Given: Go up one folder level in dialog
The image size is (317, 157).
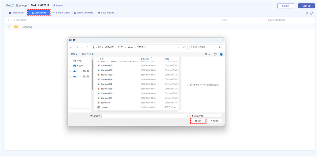Looking at the screenshot, I should [x=87, y=47].
